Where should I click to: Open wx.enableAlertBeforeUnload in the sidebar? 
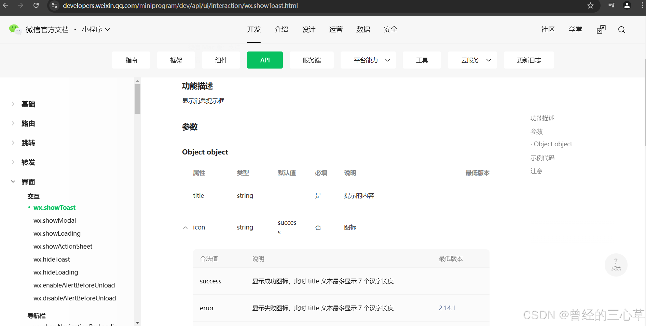coord(74,285)
